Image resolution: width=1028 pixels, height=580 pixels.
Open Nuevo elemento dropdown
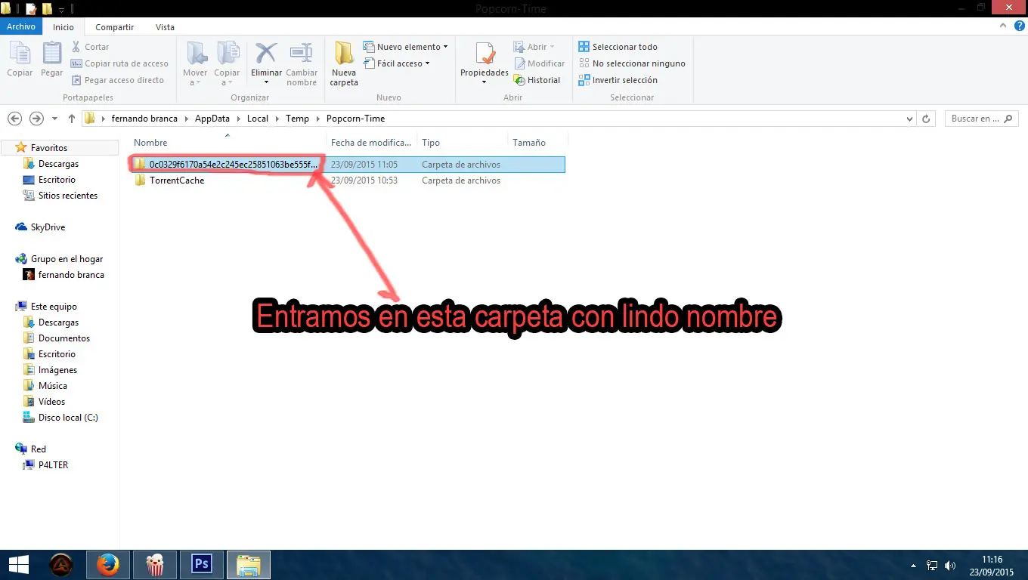coord(406,47)
